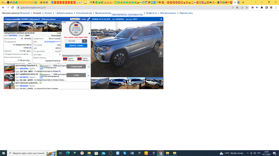Open weather widget showing -10°C Mostly cloudy
279x156 pixels.
pos(231,153)
